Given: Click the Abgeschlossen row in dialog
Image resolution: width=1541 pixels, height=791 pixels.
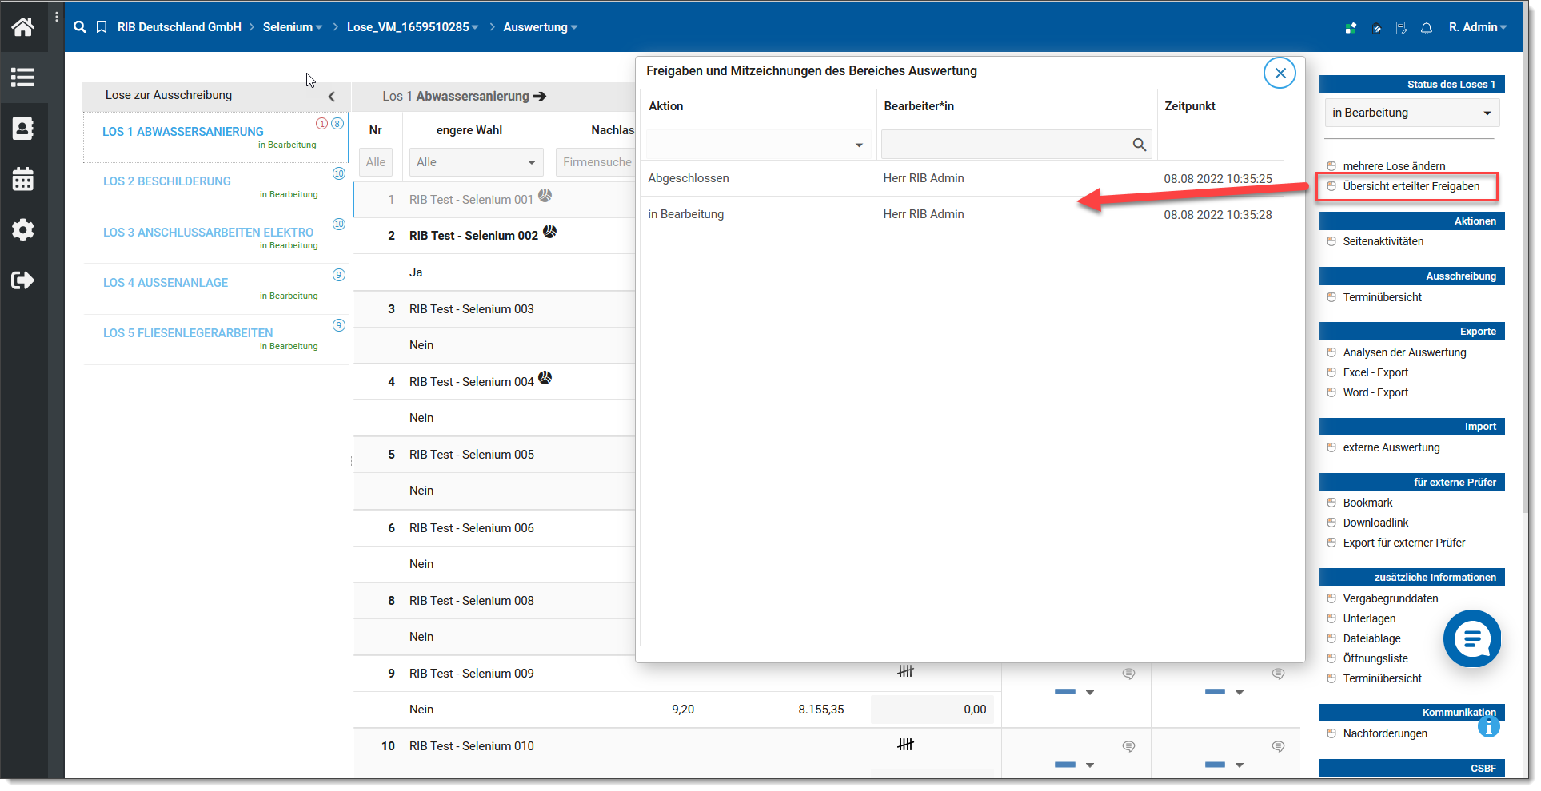Looking at the screenshot, I should click(x=961, y=178).
